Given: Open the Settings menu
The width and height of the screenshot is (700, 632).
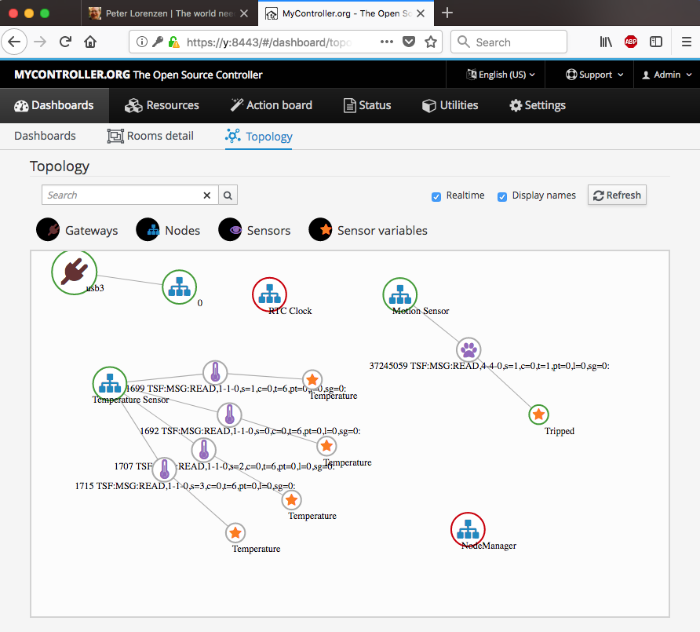Looking at the screenshot, I should pyautogui.click(x=538, y=105).
